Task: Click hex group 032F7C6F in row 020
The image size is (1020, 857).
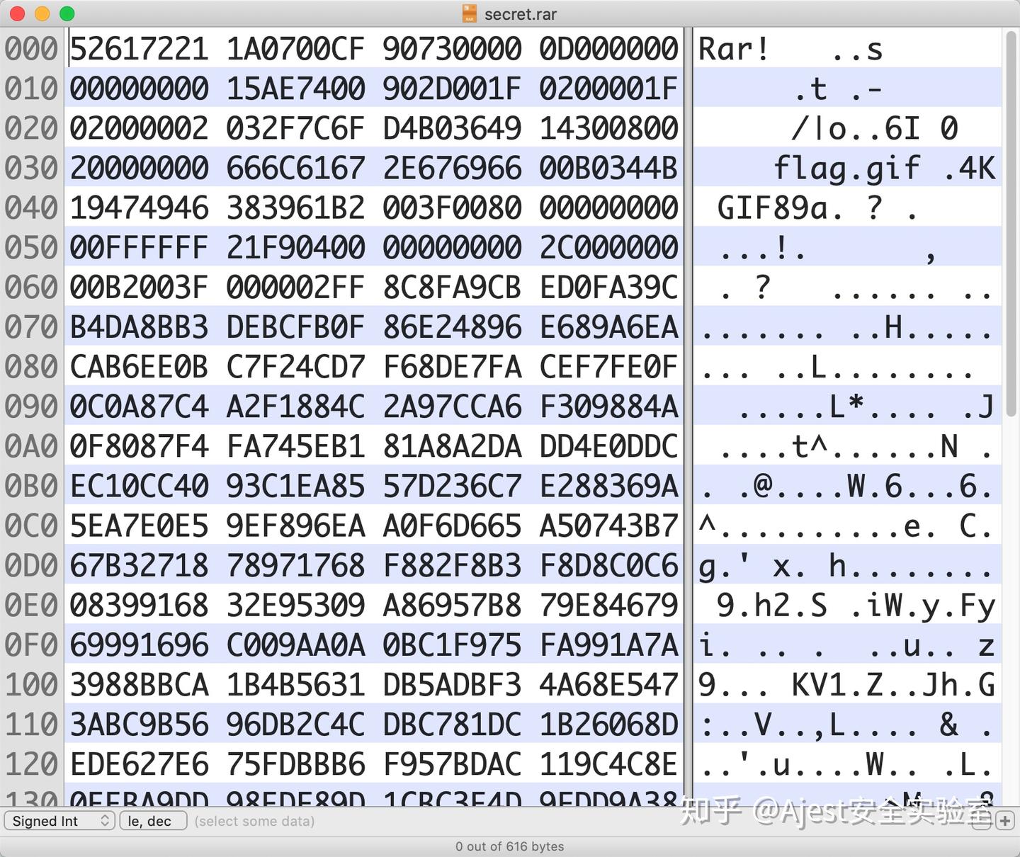Action: pyautogui.click(x=295, y=128)
